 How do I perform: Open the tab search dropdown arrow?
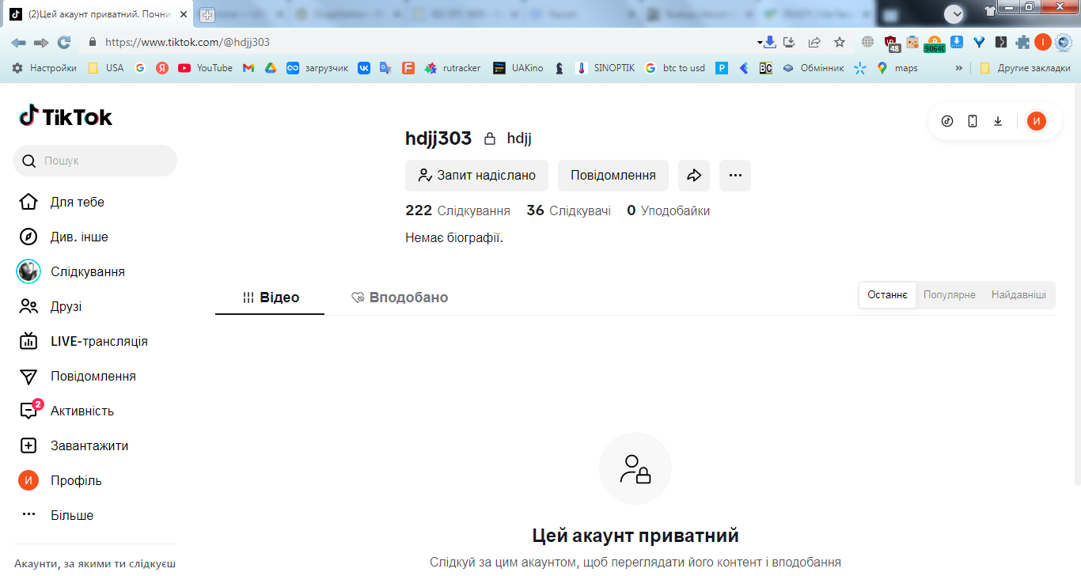(x=954, y=13)
